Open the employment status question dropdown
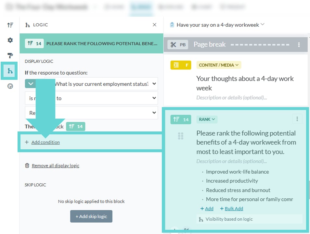This screenshot has width=310, height=234. (101, 84)
